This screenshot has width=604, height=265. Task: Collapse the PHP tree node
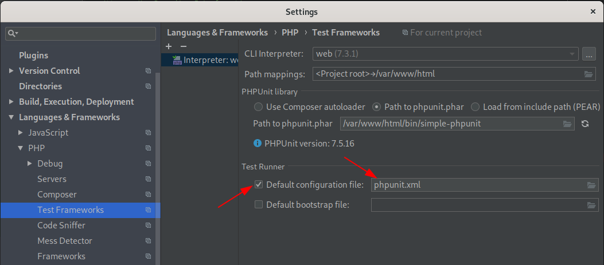click(x=21, y=148)
